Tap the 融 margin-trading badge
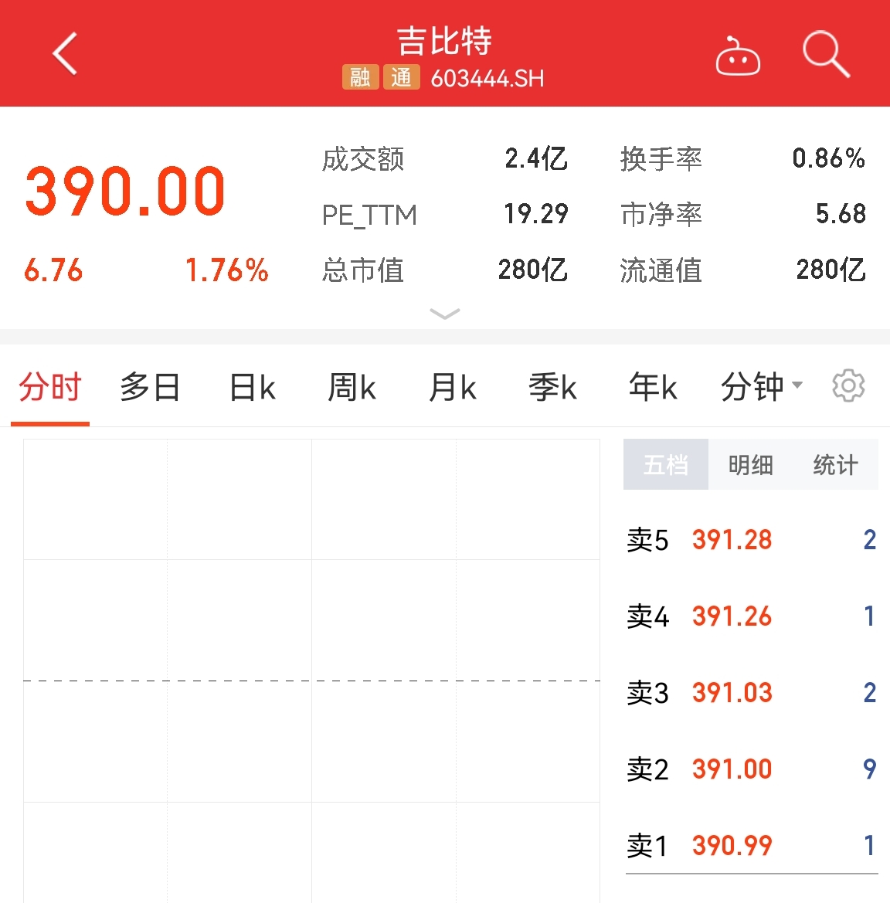The width and height of the screenshot is (890, 903). tap(360, 77)
